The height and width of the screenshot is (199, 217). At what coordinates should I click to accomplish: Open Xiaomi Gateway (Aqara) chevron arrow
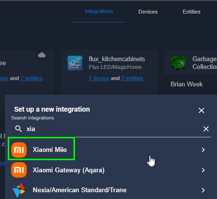point(203,170)
